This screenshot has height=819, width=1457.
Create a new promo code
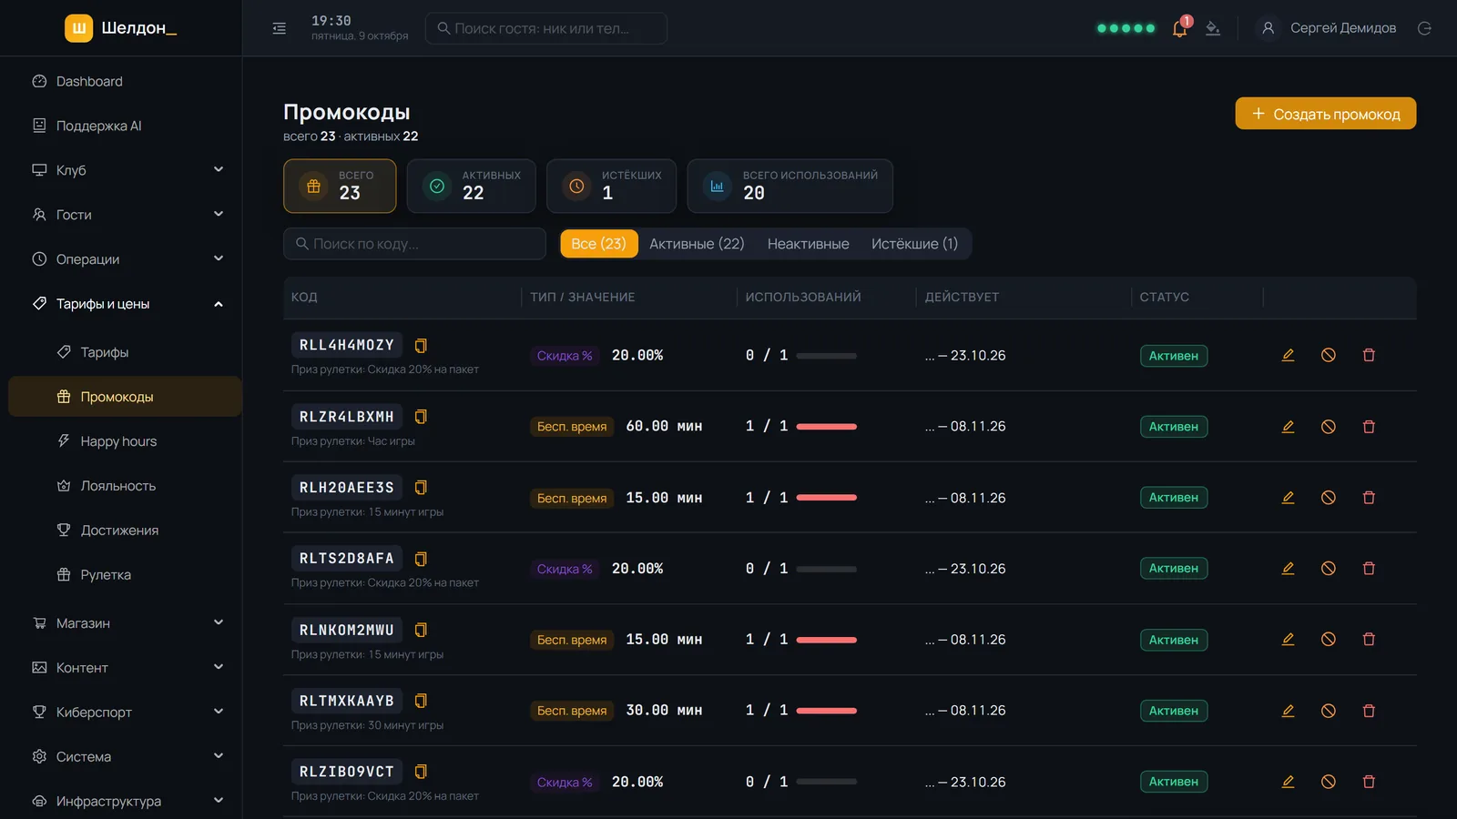pos(1326,114)
